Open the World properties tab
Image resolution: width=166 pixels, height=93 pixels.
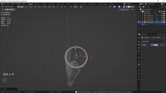[139, 54]
